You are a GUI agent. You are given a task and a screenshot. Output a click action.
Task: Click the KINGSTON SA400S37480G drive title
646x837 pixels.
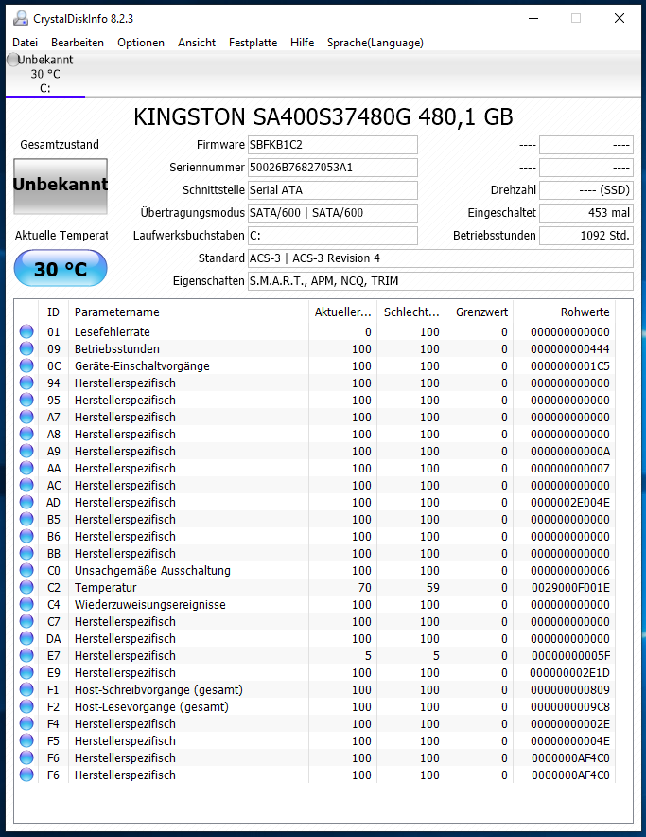(323, 116)
